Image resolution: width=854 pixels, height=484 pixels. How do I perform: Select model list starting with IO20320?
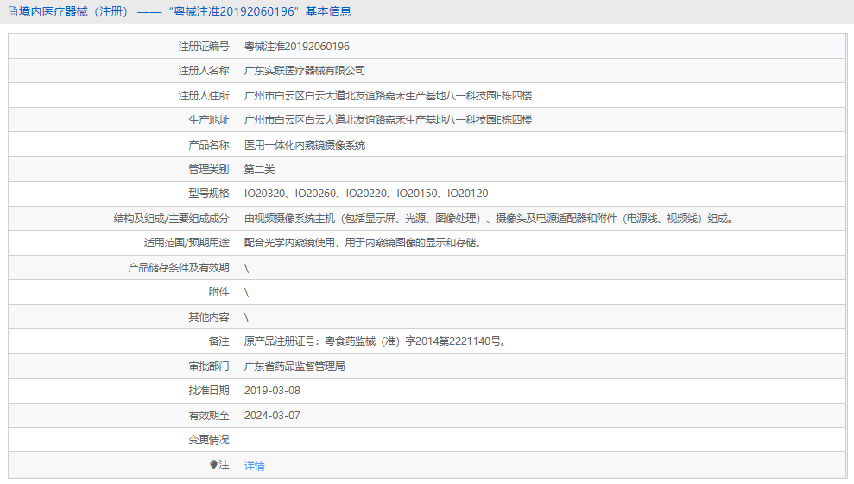366,193
